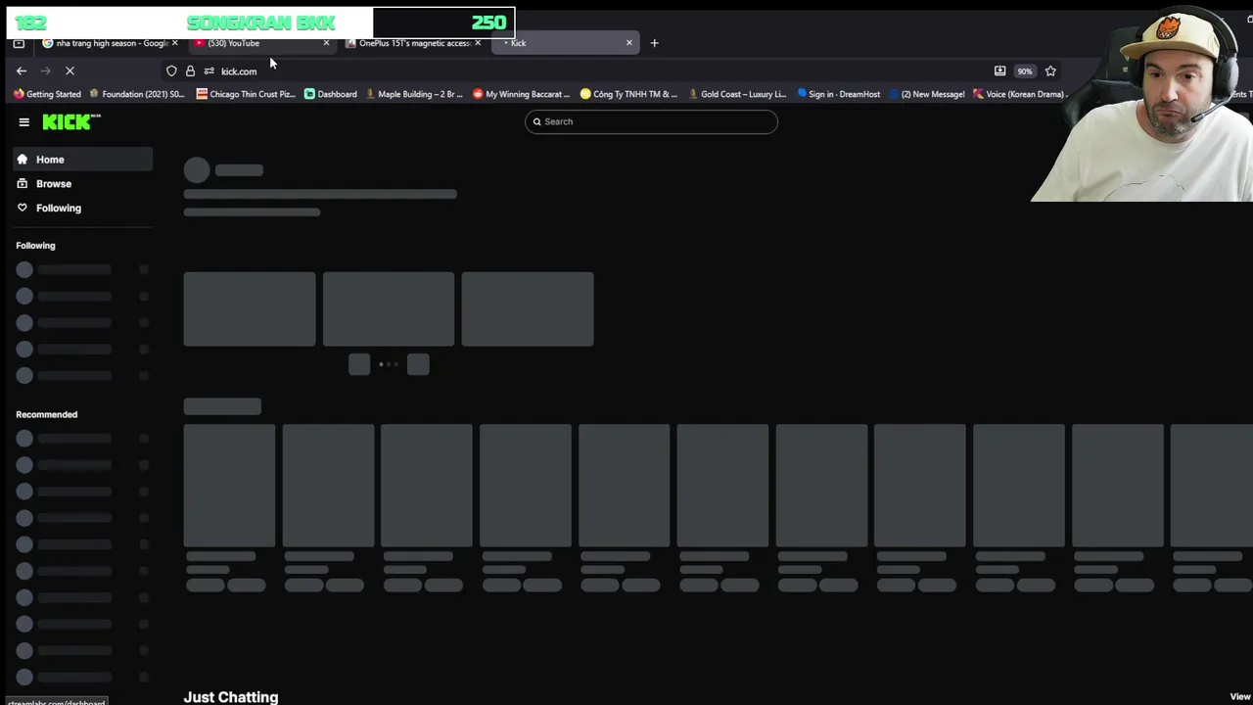Open the Chicago Thin Crust Pizza bookmark

click(x=246, y=94)
